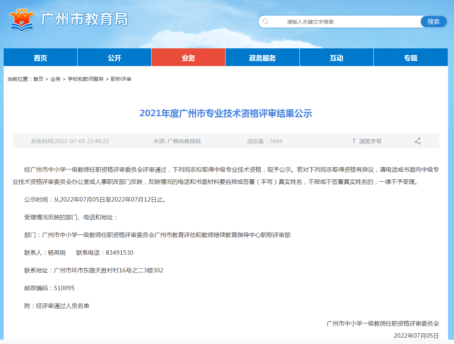Click the line 公示时间：从2022年07月05日

(95, 200)
